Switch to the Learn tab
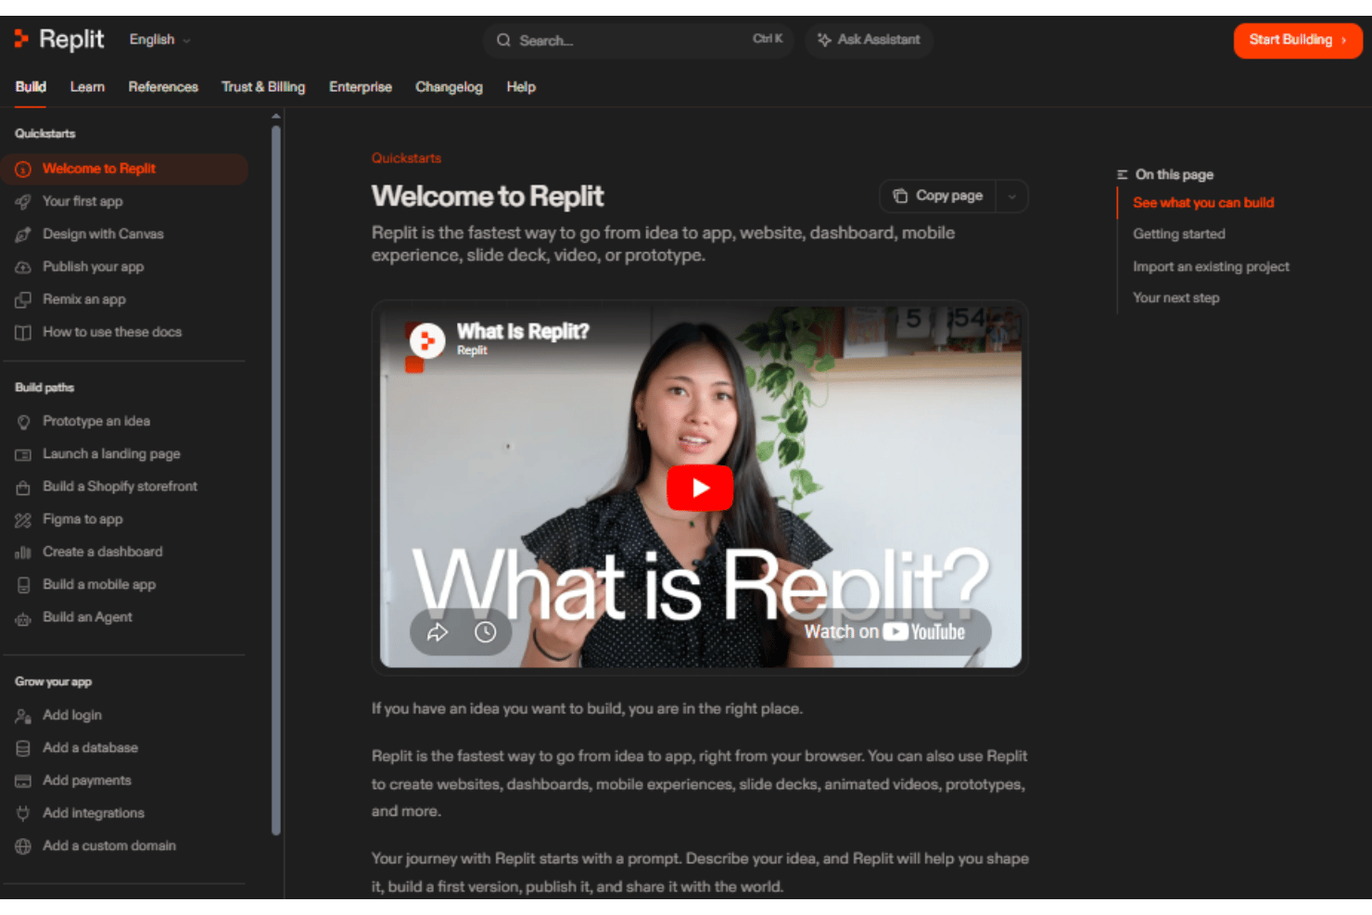The width and height of the screenshot is (1372, 915). [87, 87]
